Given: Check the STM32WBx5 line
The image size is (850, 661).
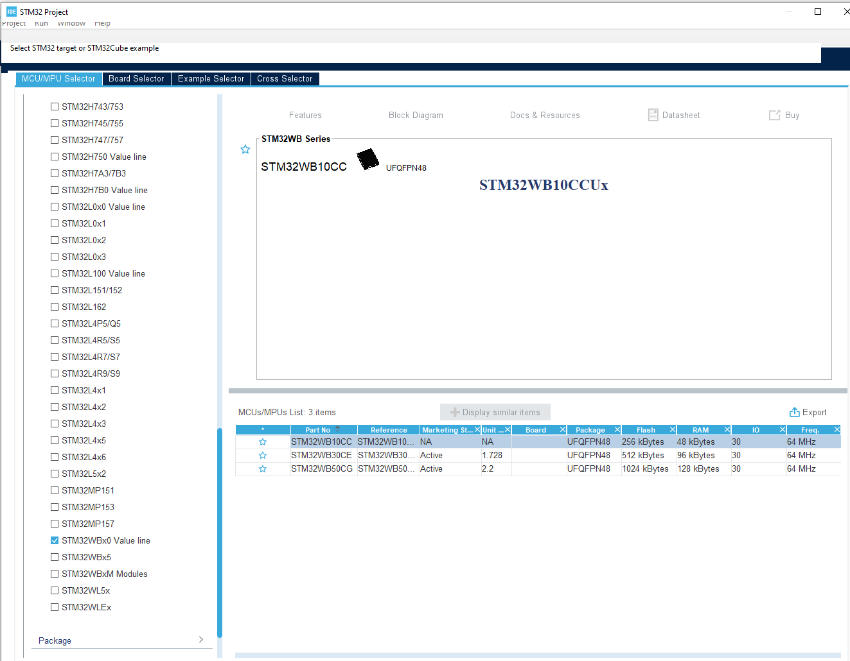Looking at the screenshot, I should coord(55,557).
